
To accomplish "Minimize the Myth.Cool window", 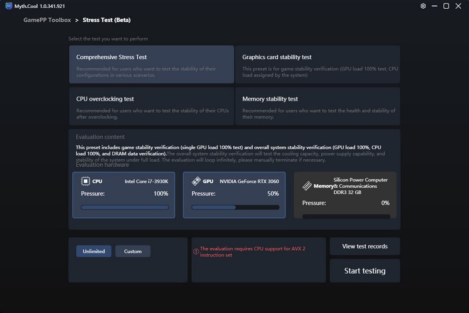I will (x=434, y=6).
